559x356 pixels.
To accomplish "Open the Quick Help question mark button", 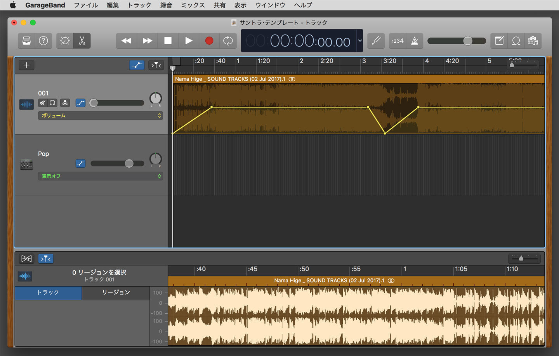I will (x=43, y=41).
